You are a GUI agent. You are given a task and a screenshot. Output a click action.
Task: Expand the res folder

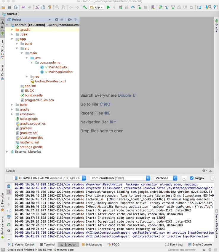point(27,76)
